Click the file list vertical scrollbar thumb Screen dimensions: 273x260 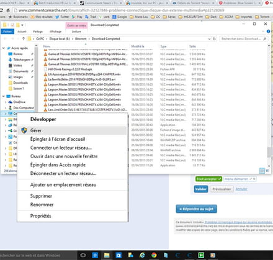tap(269, 153)
